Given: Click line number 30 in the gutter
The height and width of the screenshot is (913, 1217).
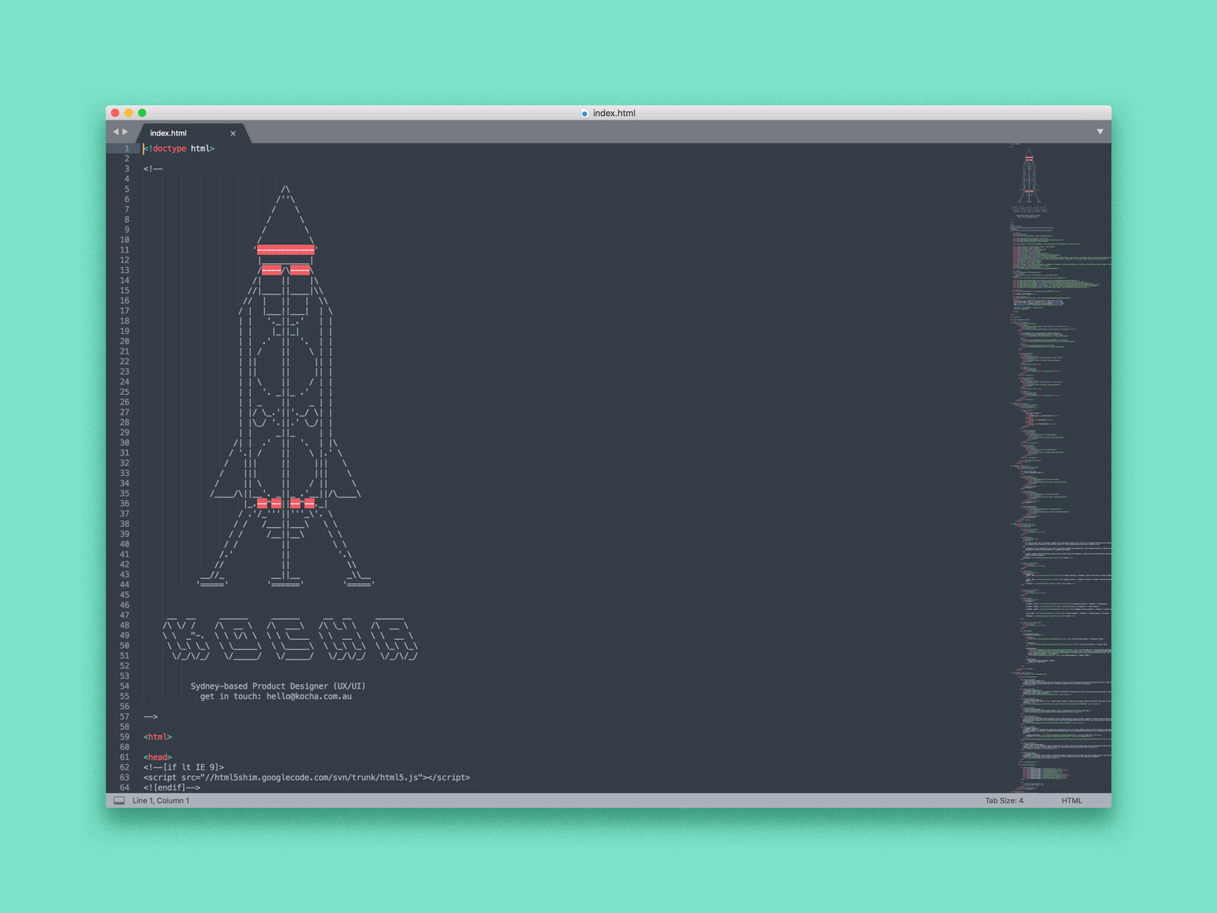Looking at the screenshot, I should click(124, 443).
